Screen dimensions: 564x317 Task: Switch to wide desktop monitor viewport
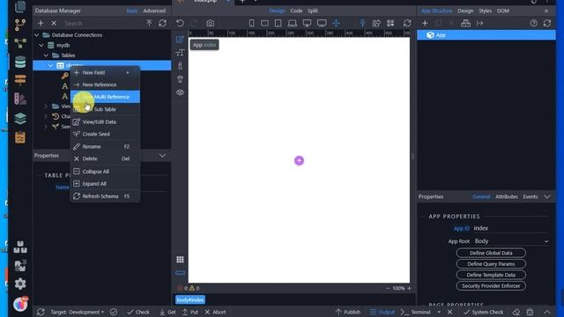322,24
